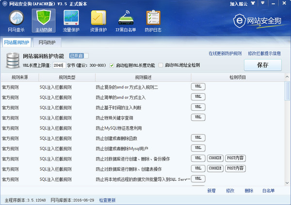291x205 pixels.
Task: Toggle URL for 防止复杂的and or方式注入规则二
Action: point(198,87)
